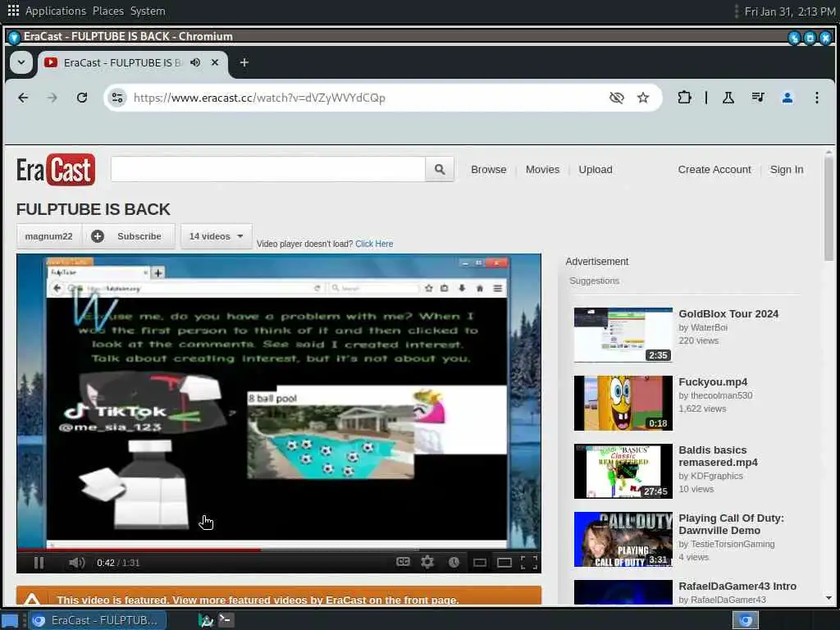840x630 pixels.
Task: Click the watch later clock icon
Action: (454, 562)
